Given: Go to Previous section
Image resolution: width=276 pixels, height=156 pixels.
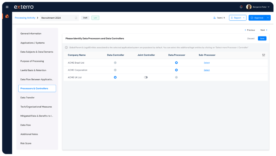Looking at the screenshot, I should tap(250, 30).
